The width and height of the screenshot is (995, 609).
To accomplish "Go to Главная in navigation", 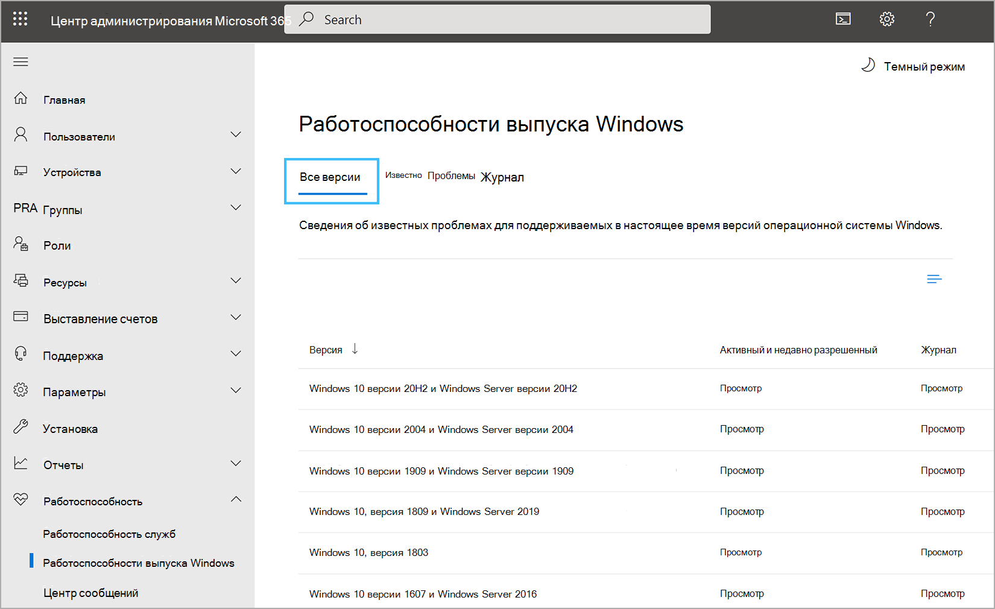I will (x=64, y=100).
